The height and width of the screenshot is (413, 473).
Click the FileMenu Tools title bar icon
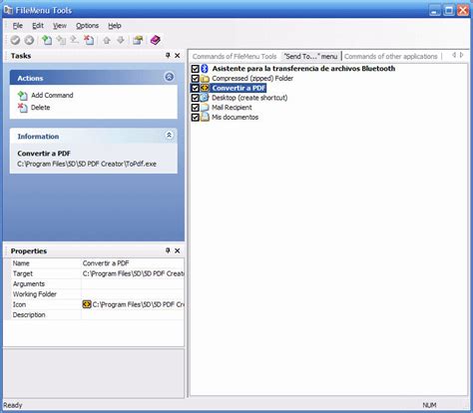8,10
